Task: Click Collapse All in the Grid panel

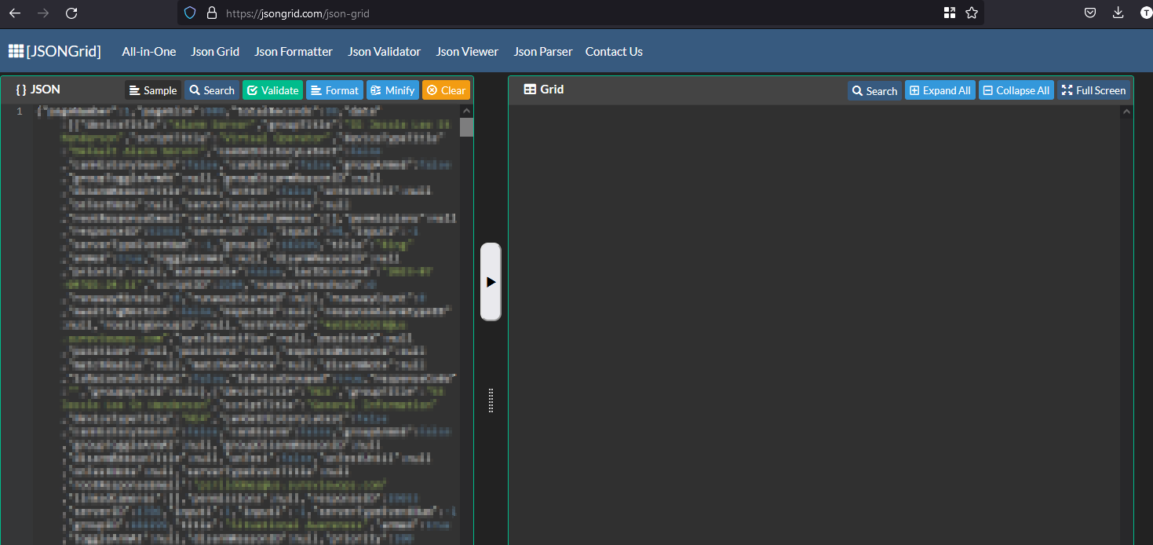Action: pyautogui.click(x=1016, y=90)
